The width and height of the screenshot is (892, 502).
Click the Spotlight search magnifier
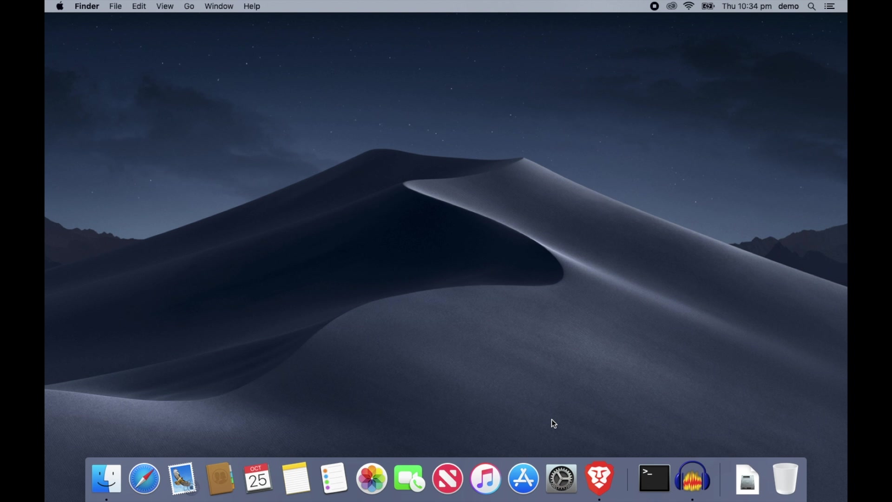click(x=812, y=7)
